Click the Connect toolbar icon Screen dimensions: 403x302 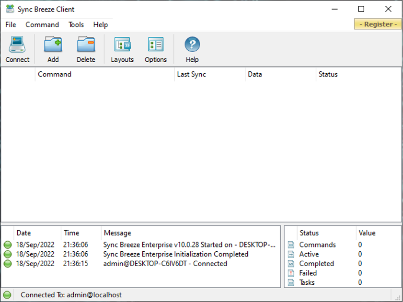(17, 45)
